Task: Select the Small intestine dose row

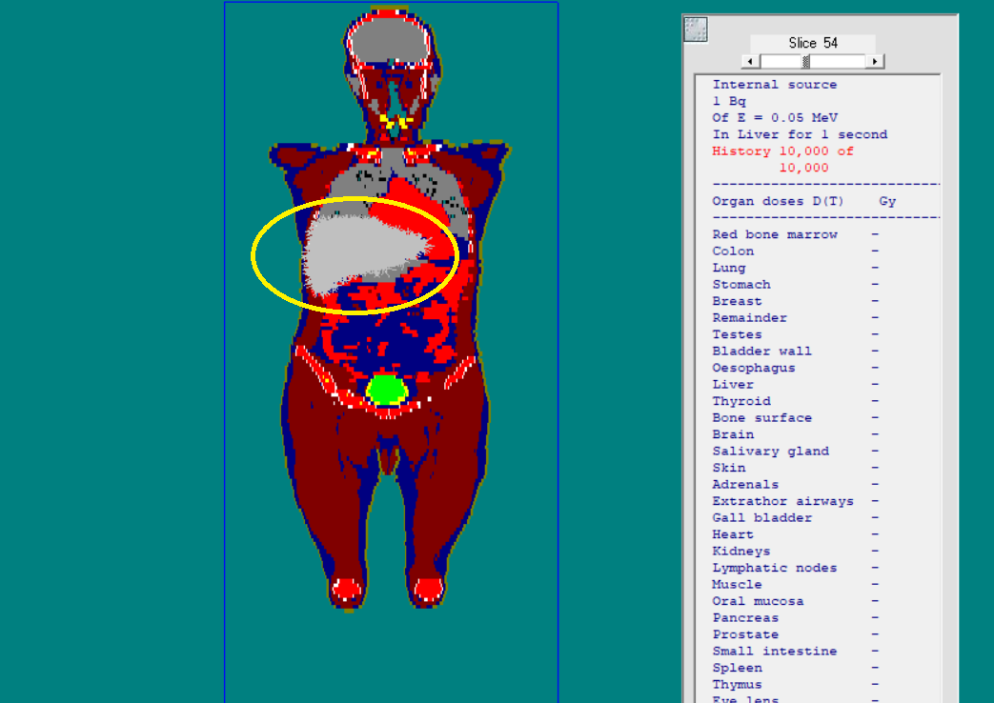Action: coord(774,652)
